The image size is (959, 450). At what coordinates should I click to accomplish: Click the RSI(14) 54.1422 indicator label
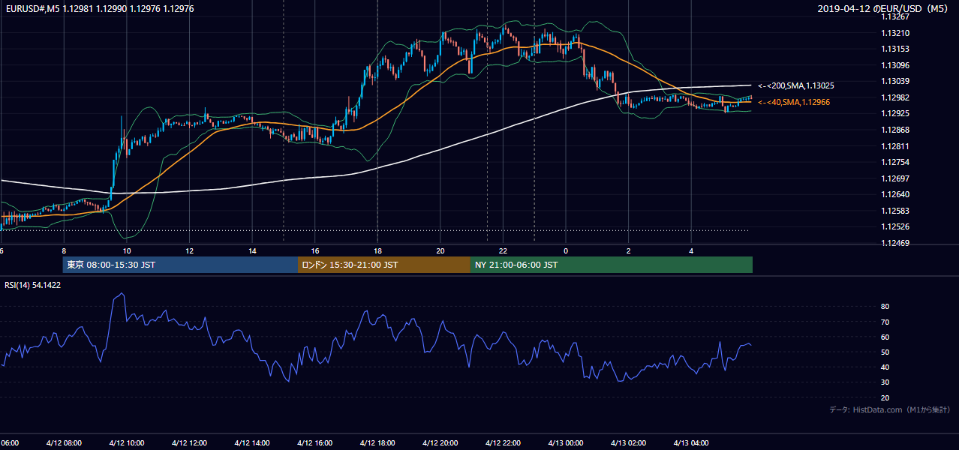[33, 285]
